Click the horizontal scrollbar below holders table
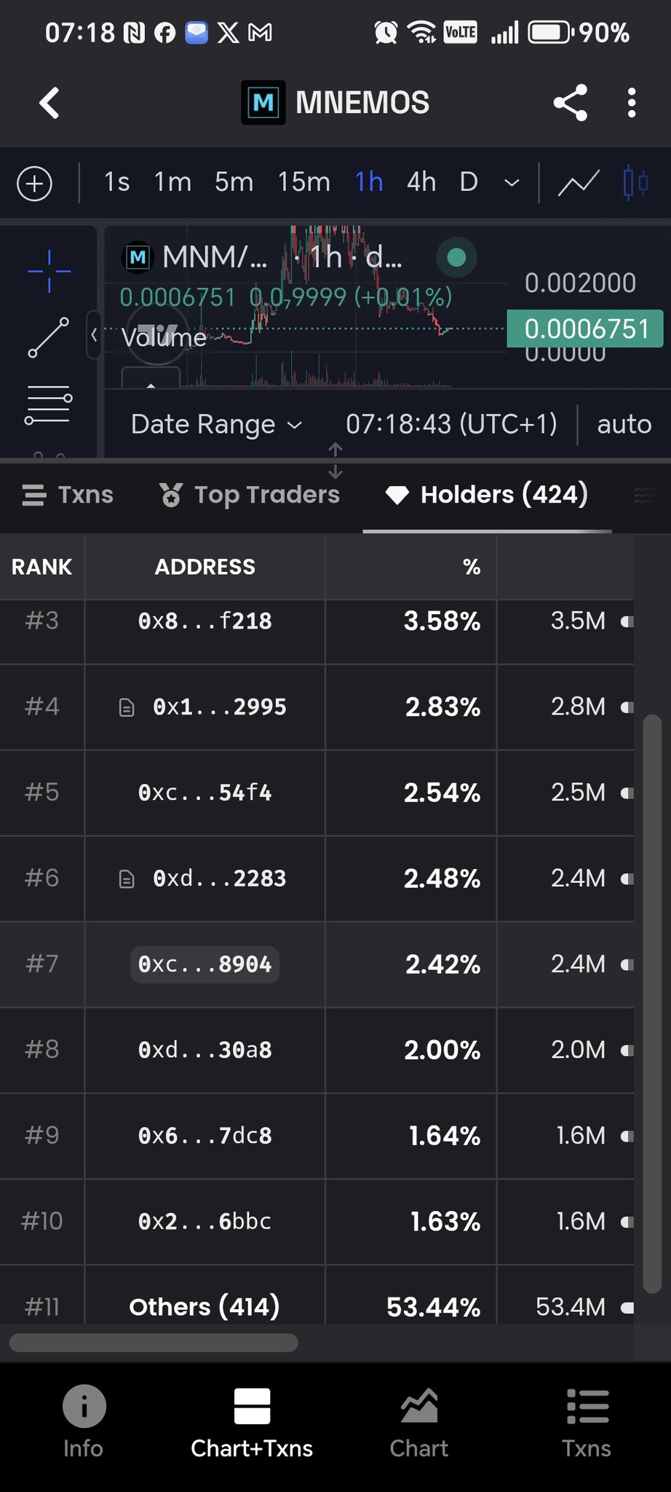 pos(154,1343)
